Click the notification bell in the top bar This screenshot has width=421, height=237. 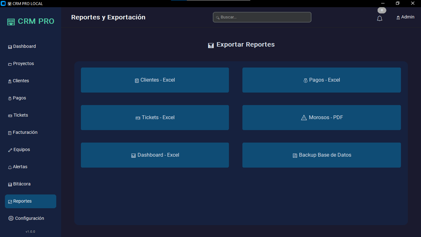(x=380, y=18)
